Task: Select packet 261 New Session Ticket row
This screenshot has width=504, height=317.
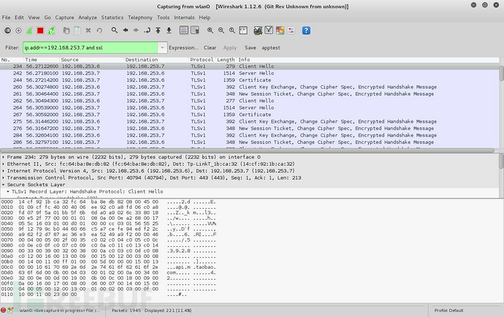Action: click(x=250, y=94)
